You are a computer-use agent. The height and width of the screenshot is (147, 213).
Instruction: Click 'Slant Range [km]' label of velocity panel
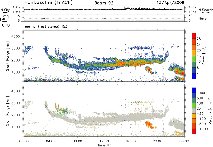pyautogui.click(x=7, y=111)
